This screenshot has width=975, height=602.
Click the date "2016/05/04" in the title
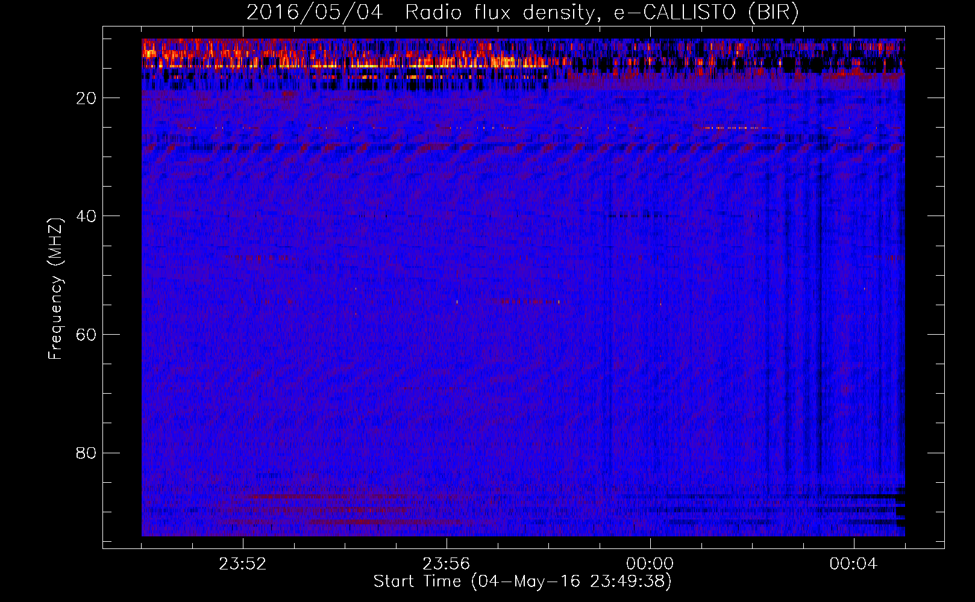click(x=315, y=13)
